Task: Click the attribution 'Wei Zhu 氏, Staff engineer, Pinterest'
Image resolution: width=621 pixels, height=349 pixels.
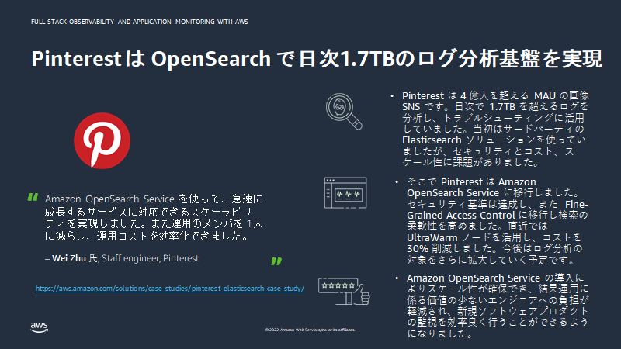Action: [122, 258]
